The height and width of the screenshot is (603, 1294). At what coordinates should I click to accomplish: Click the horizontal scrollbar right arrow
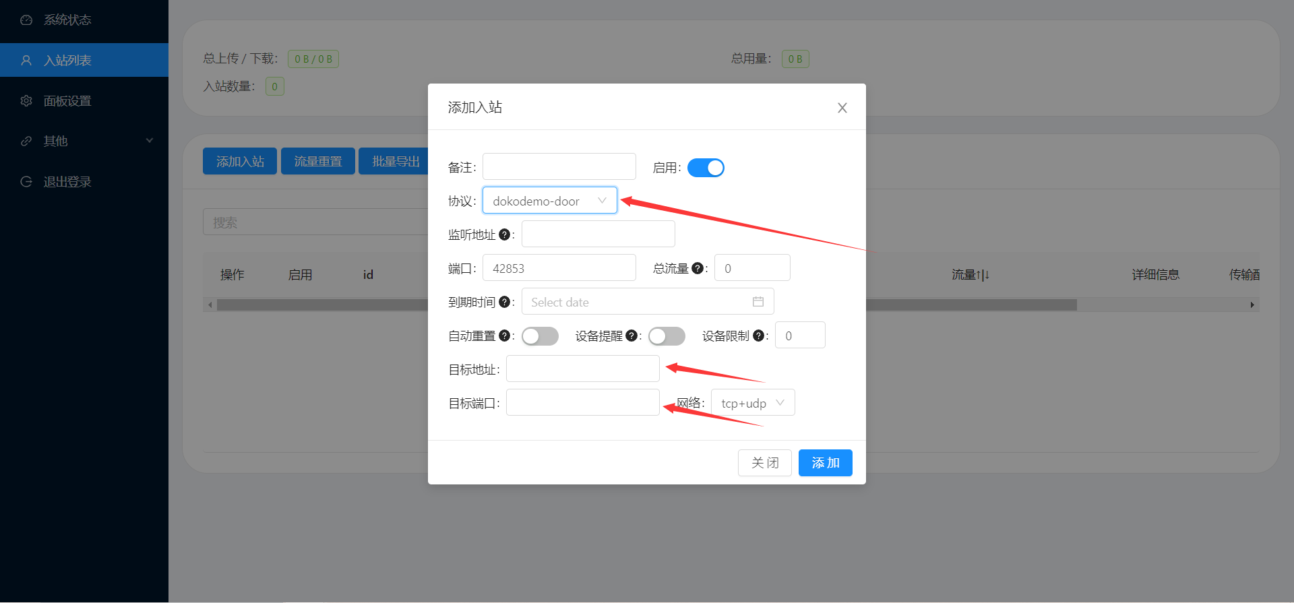click(1252, 305)
